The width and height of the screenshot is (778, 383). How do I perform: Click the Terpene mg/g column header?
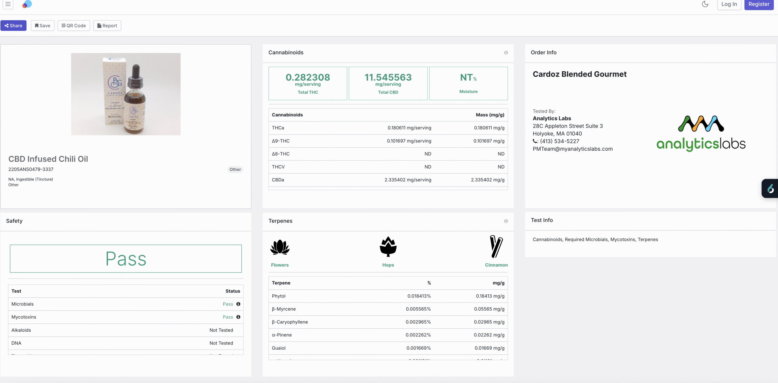pos(498,283)
